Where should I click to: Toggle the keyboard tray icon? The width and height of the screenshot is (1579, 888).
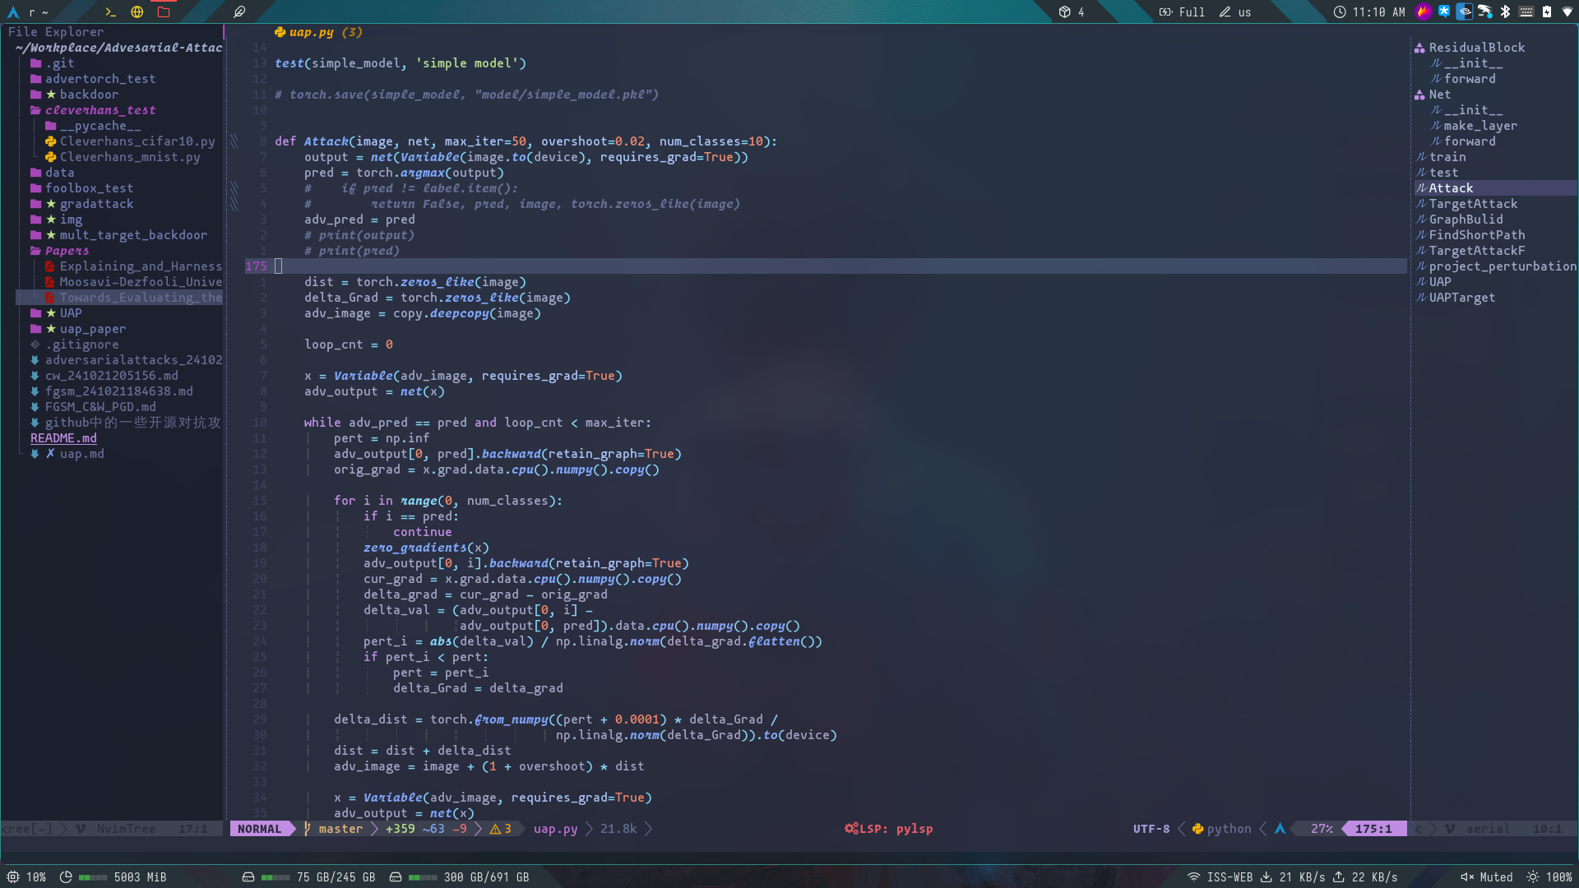coord(1526,12)
